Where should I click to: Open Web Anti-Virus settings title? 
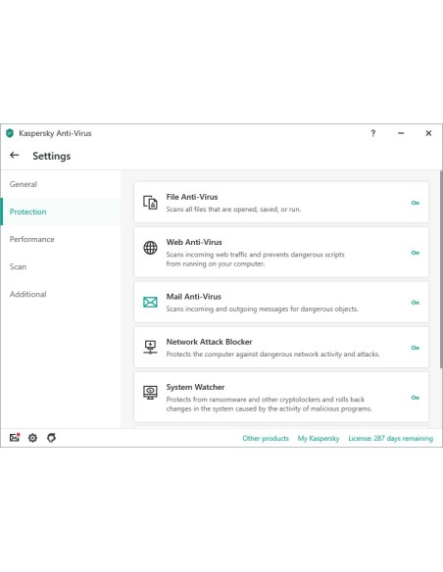click(194, 242)
